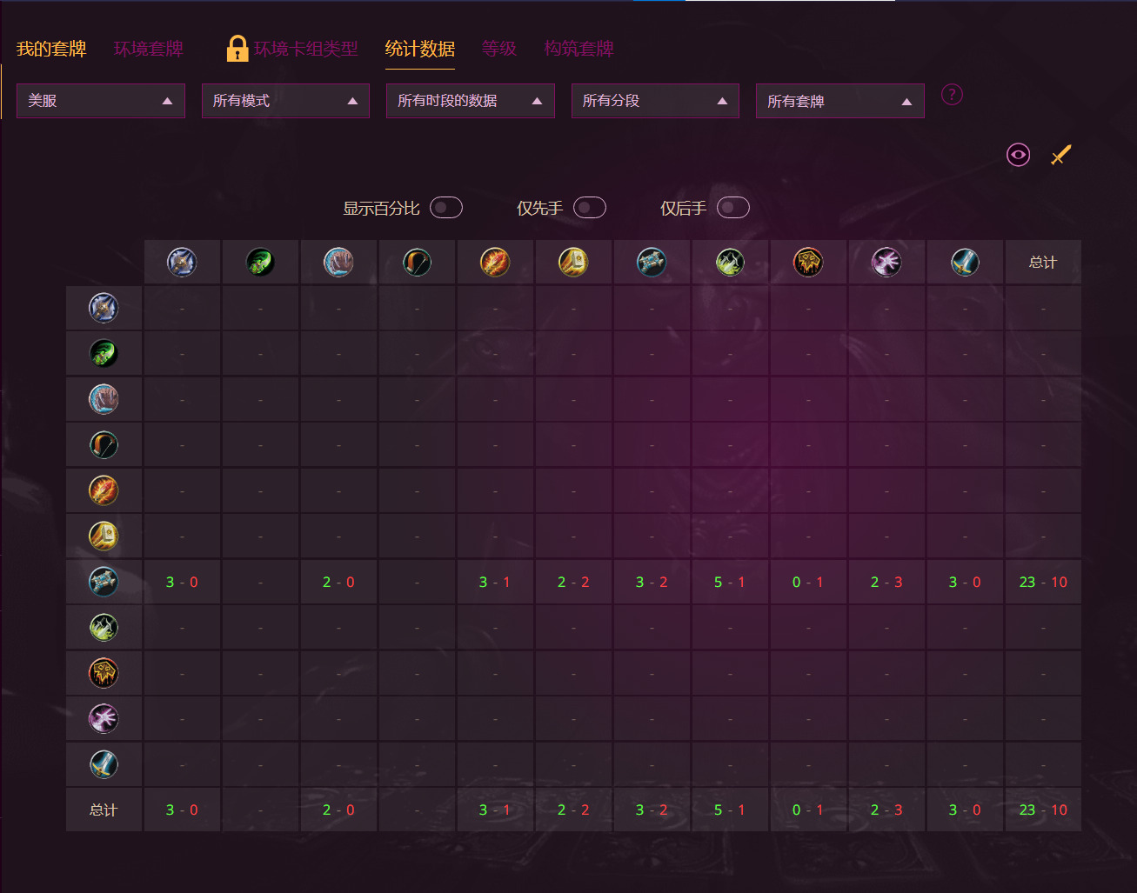This screenshot has height=893, width=1137.
Task: Click the 总计 row's 5 - 1 cell
Action: [x=730, y=810]
